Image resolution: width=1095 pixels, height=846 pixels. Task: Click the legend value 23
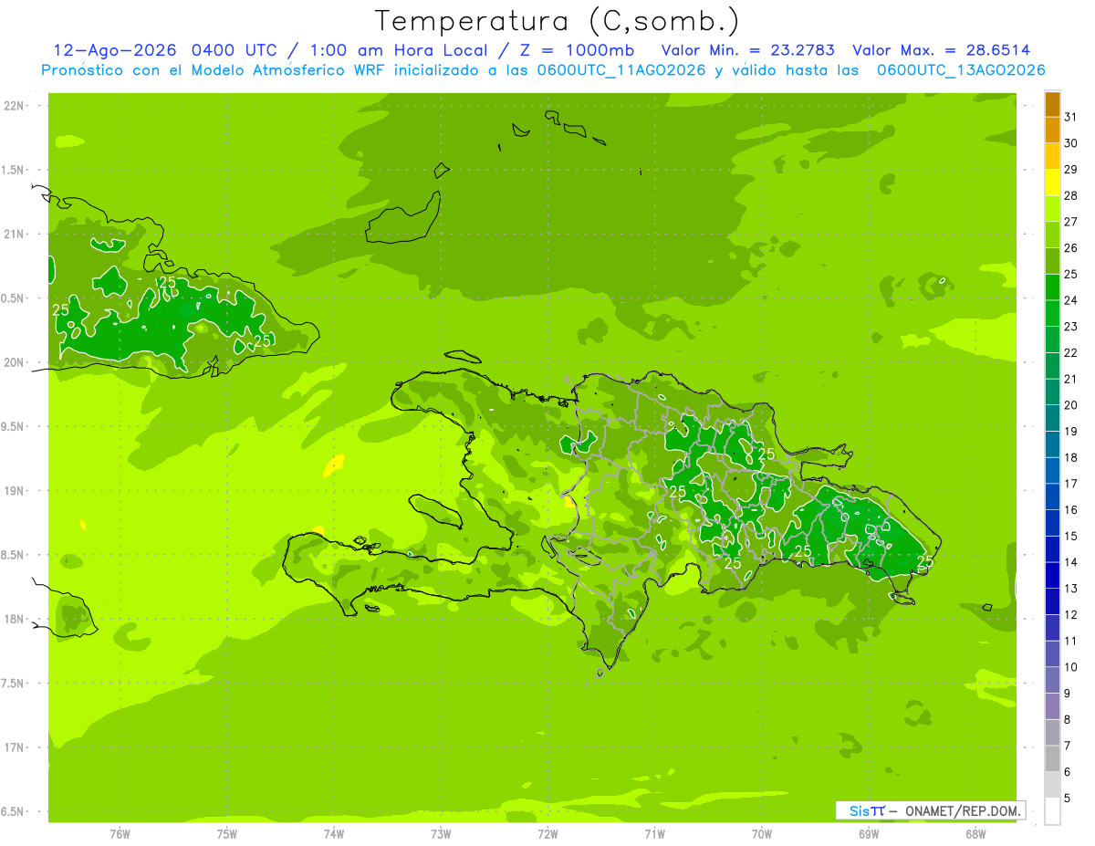[x=1071, y=326]
